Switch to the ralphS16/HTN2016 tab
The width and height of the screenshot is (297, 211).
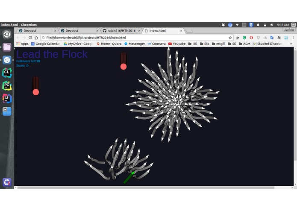122,31
